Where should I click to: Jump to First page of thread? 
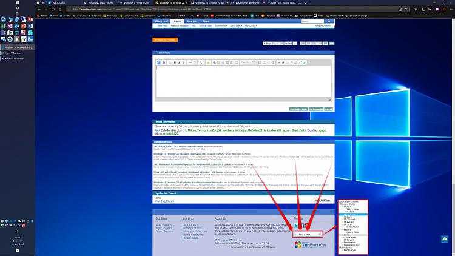[x=288, y=44]
